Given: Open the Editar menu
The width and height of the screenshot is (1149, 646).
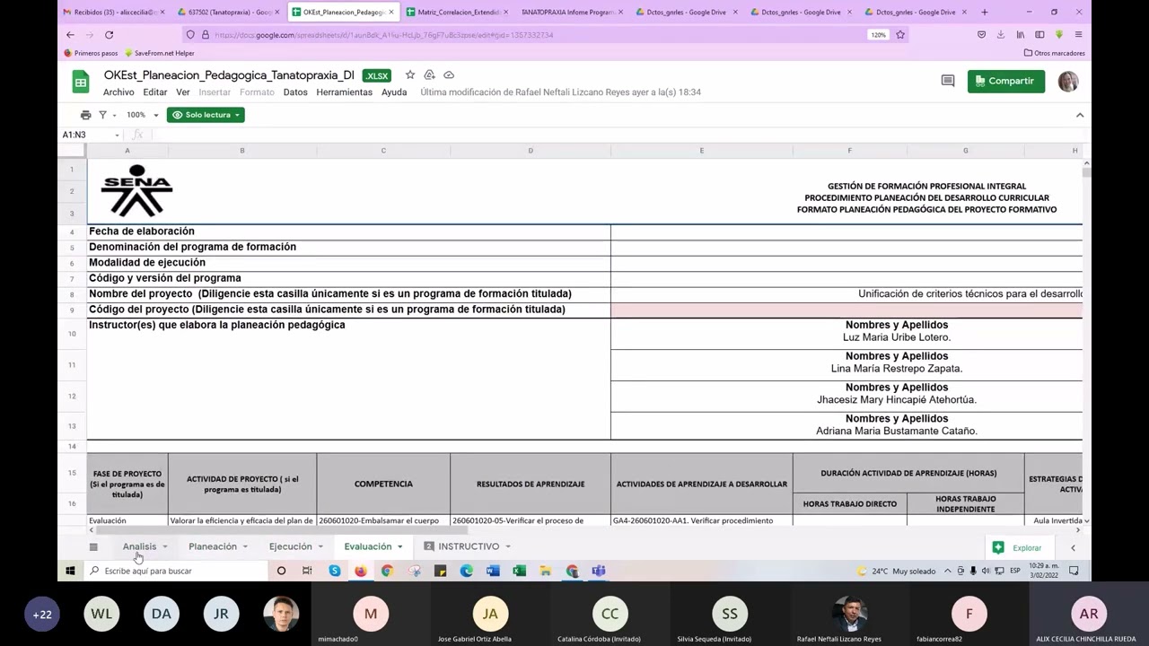Looking at the screenshot, I should (x=155, y=92).
